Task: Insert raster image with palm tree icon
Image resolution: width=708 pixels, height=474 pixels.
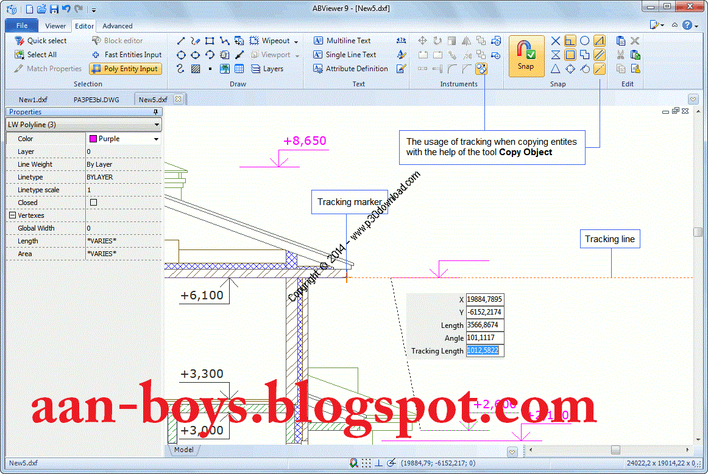Action: [224, 69]
